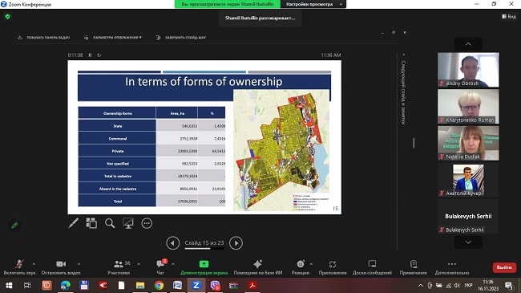Stop video using the camera button

(x=61, y=267)
